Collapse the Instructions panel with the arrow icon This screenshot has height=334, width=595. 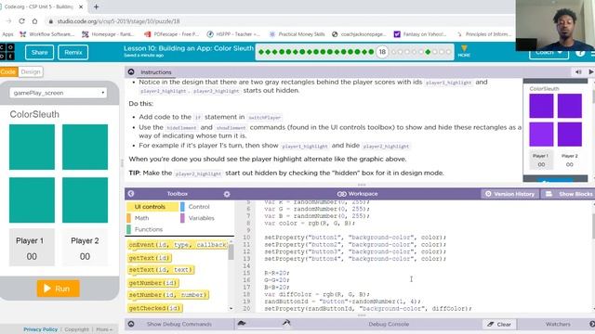[131, 72]
